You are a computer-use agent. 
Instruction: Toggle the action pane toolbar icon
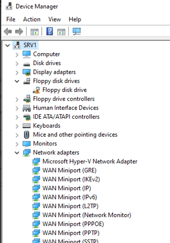(61, 32)
